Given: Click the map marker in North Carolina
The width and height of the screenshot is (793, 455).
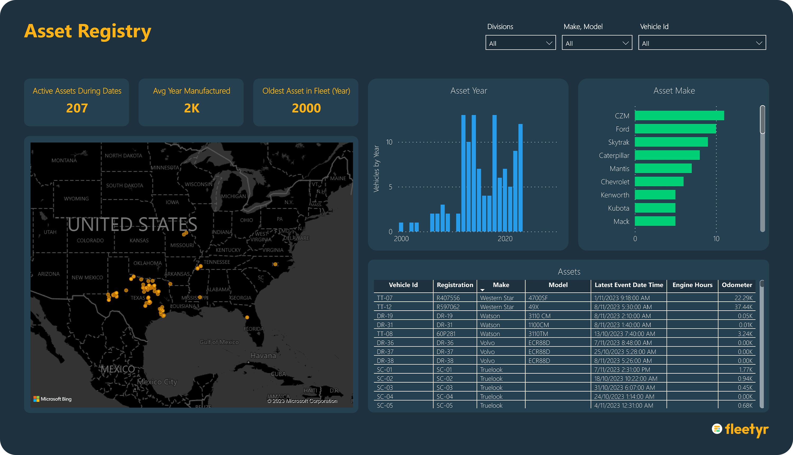Looking at the screenshot, I should tap(275, 264).
